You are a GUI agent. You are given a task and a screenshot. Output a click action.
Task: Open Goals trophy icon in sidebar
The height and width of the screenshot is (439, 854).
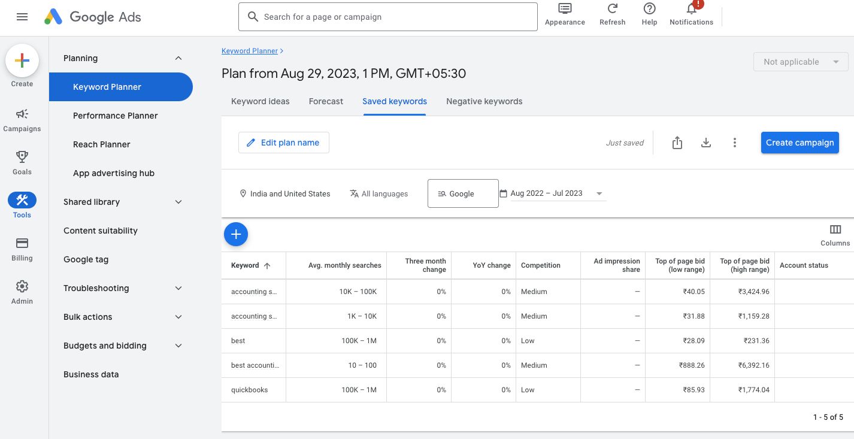(x=22, y=162)
